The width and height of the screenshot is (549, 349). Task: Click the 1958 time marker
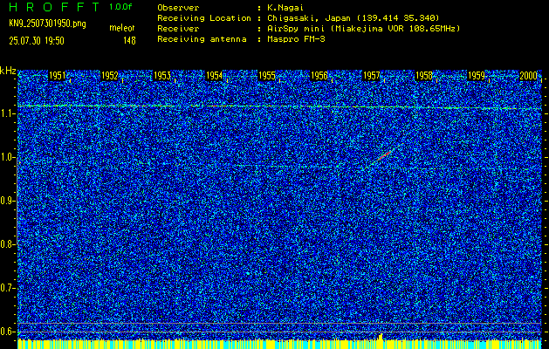[423, 76]
